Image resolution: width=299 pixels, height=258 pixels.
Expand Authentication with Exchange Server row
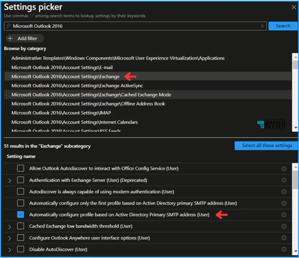pos(10,180)
